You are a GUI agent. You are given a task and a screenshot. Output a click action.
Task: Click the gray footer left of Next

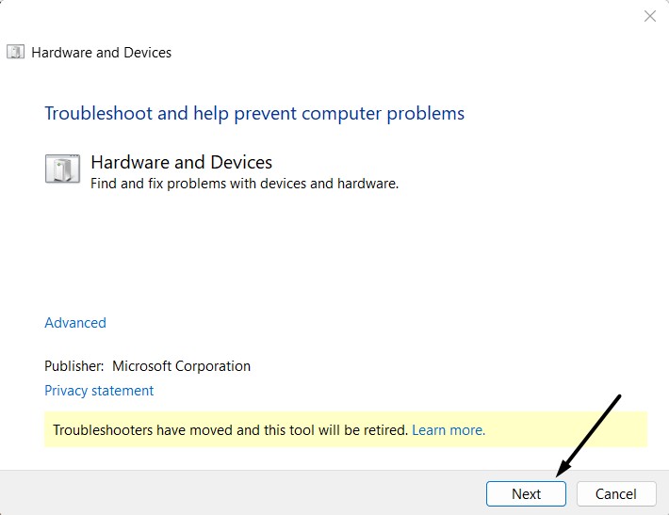point(236,493)
